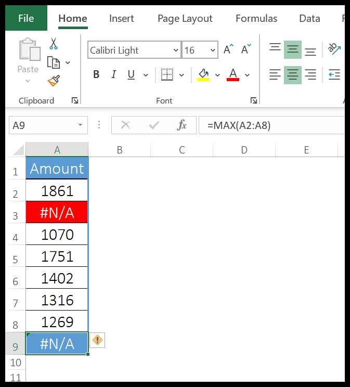The width and height of the screenshot is (350, 387).
Task: Select the red #N/A cell A3
Action: (x=57, y=212)
